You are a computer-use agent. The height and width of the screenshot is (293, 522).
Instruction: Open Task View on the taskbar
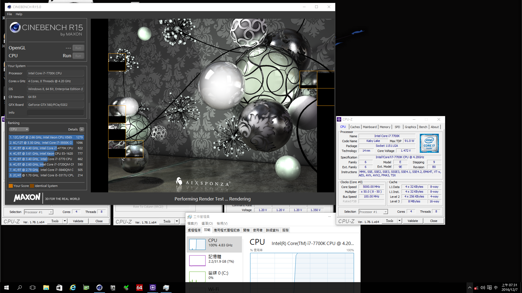tap(33, 288)
